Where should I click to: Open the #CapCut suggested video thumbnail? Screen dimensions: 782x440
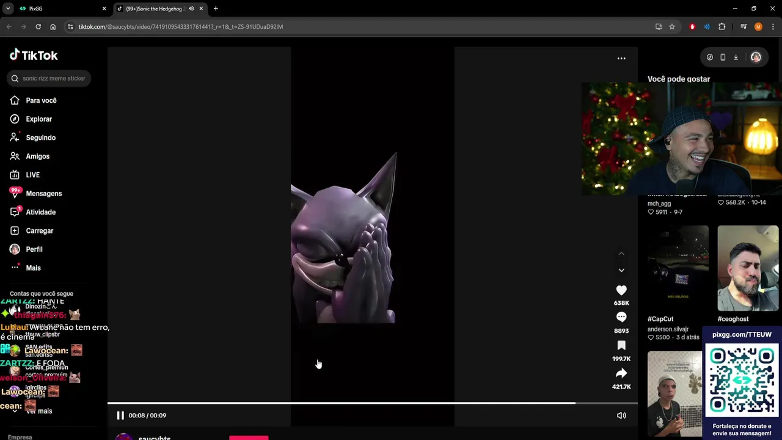click(x=678, y=269)
